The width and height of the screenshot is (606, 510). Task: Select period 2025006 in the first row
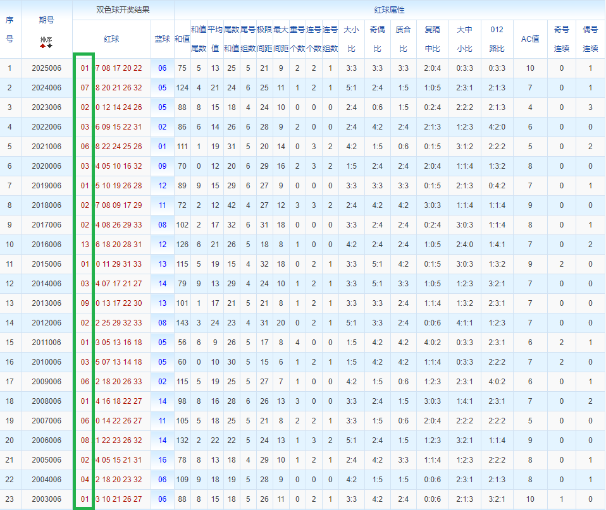(x=46, y=68)
